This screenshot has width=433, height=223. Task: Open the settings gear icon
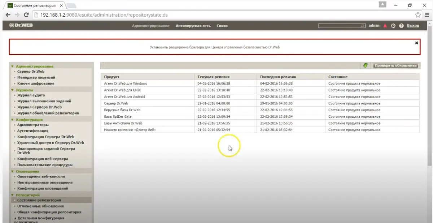tap(393, 26)
